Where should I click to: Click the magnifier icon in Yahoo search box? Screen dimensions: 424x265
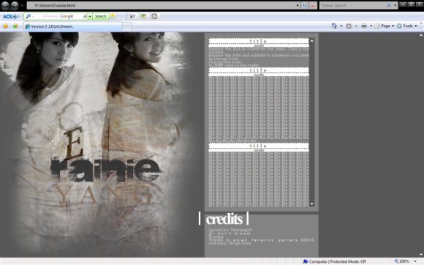389,5
